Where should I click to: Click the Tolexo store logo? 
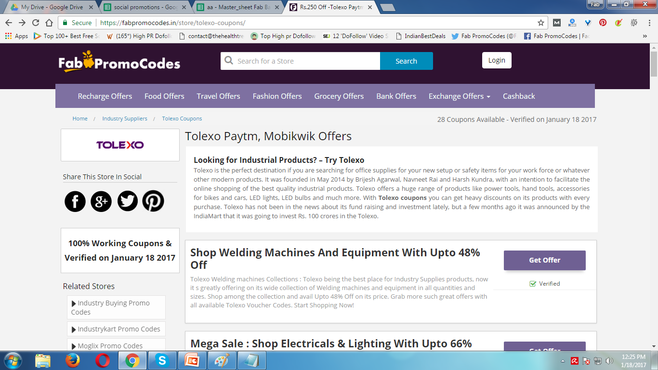click(x=120, y=145)
